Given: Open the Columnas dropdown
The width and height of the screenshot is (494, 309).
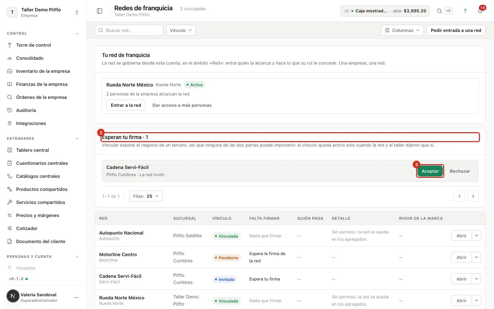Looking at the screenshot, I should point(402,30).
